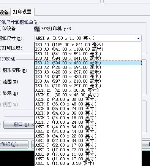Click the EPS printer device icon
Screen dimensions: 150x166
37,29
